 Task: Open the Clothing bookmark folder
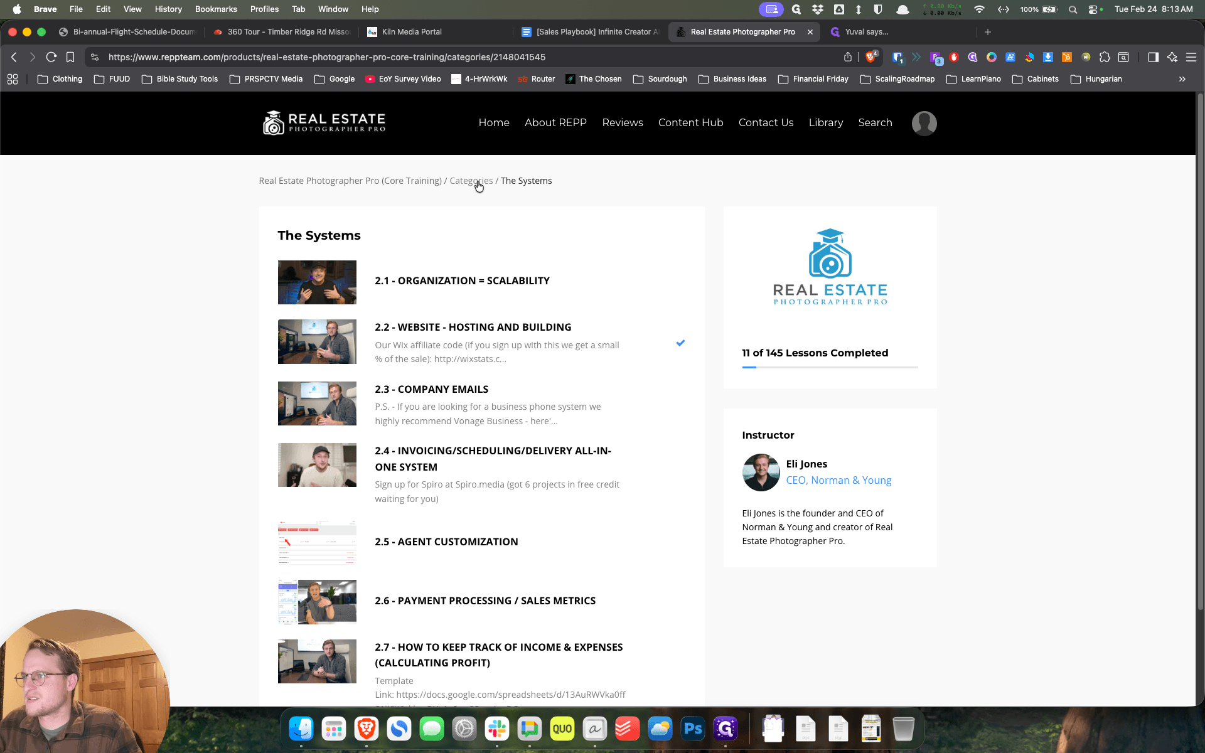pyautogui.click(x=60, y=79)
